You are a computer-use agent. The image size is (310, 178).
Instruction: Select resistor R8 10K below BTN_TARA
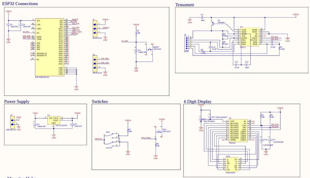point(156,145)
